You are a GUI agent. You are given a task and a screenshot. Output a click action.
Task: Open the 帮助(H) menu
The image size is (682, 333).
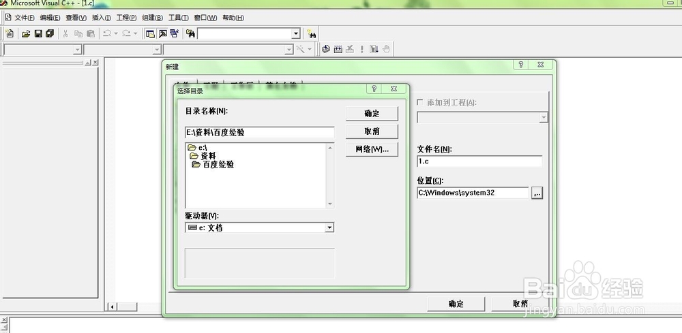[233, 18]
